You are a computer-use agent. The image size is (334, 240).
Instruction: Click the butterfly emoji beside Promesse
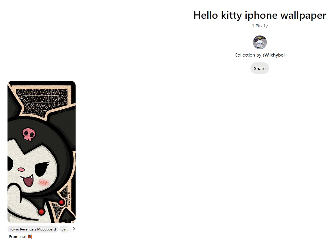(30, 237)
